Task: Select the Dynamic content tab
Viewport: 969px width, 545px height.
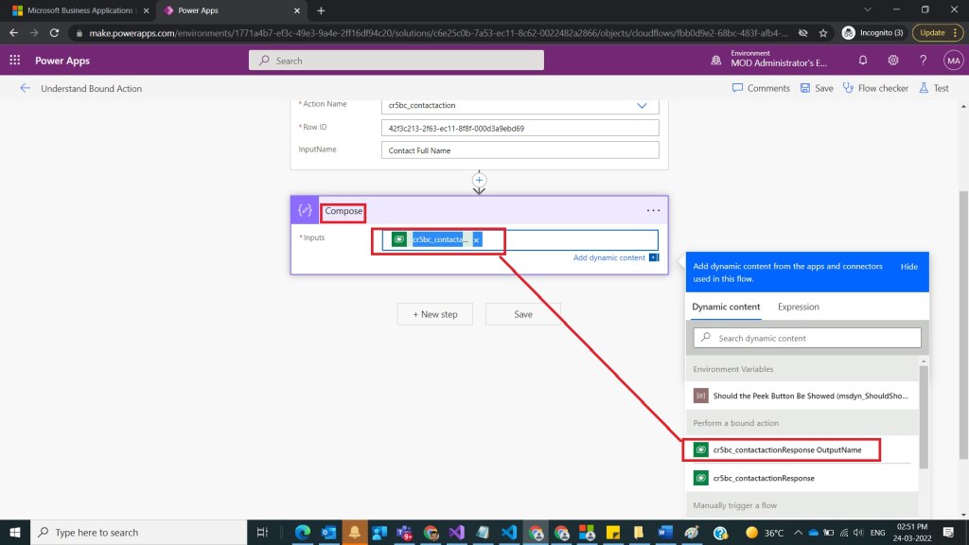Action: [x=726, y=307]
